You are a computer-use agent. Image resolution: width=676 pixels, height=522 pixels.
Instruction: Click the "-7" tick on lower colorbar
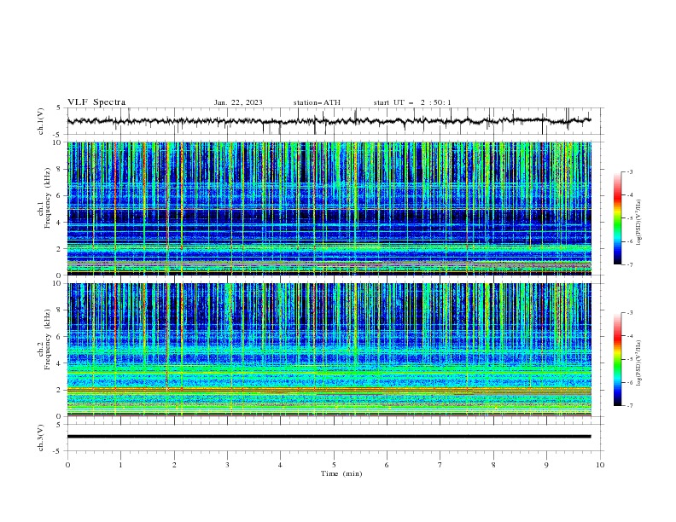(630, 406)
